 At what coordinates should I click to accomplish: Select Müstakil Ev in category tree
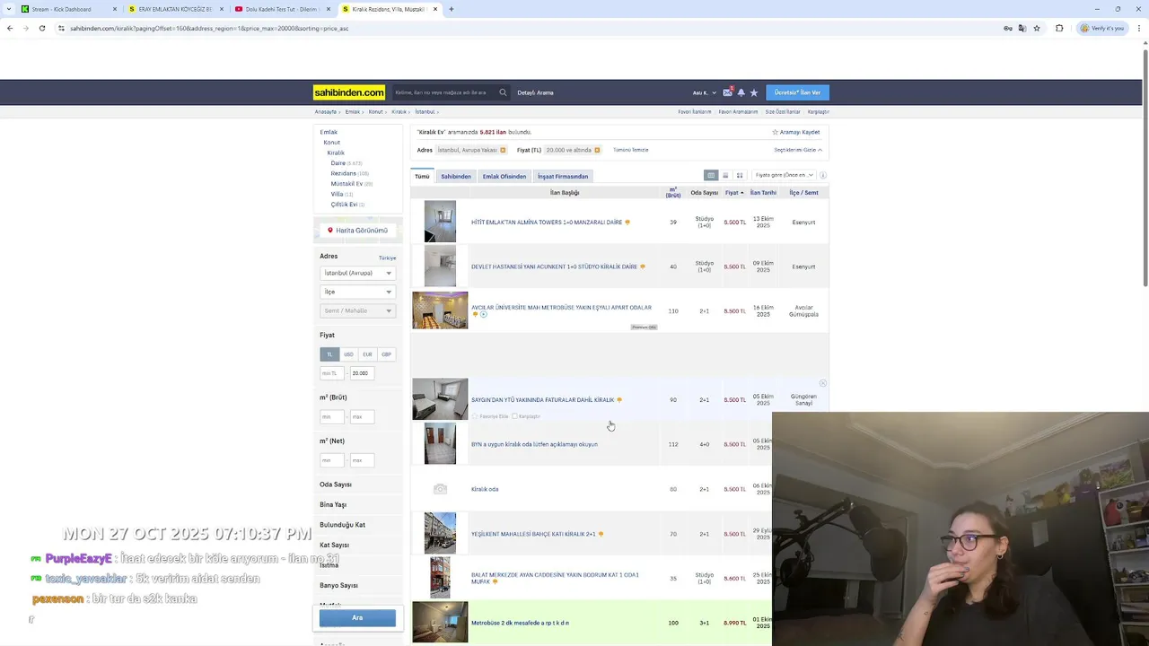pyautogui.click(x=346, y=183)
